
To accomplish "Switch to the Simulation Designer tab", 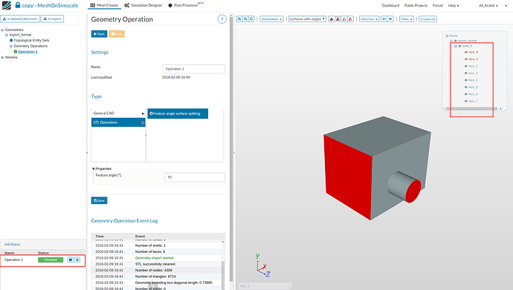I will (143, 5).
